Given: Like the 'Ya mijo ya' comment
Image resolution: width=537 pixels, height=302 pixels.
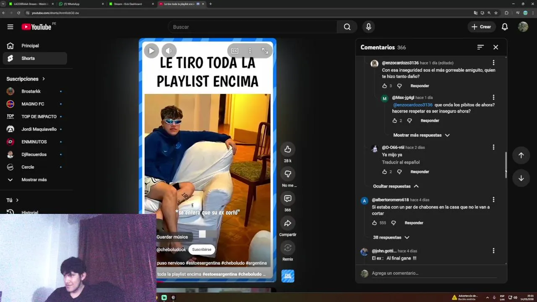Looking at the screenshot, I should [x=384, y=172].
